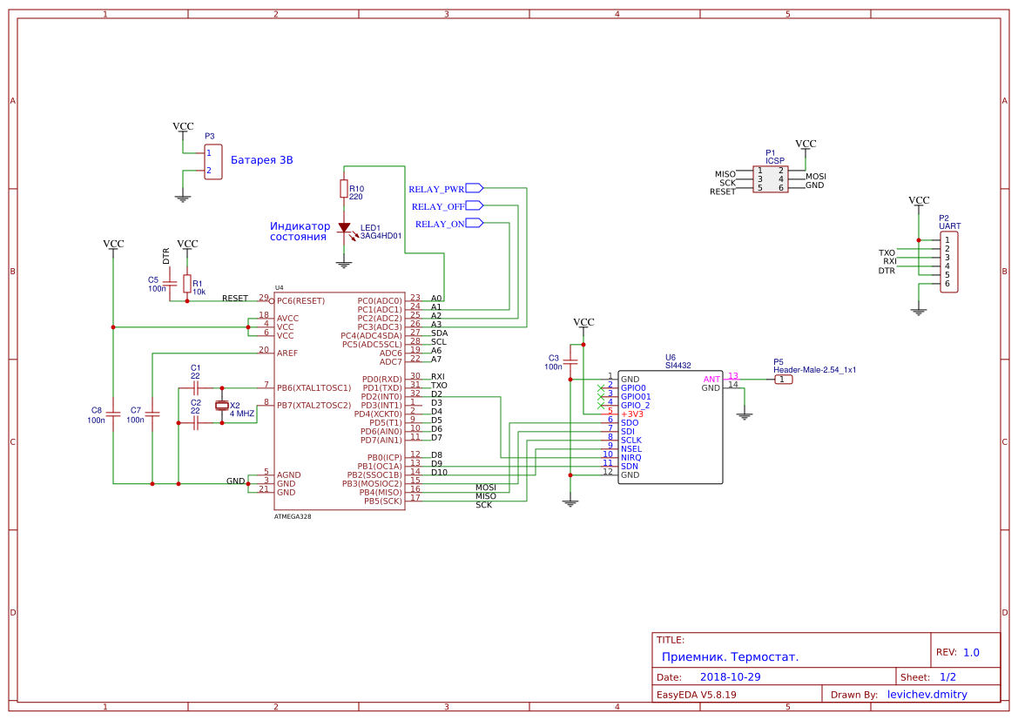
Task: Select the C8 100n capacitor symbol
Action: (x=113, y=414)
